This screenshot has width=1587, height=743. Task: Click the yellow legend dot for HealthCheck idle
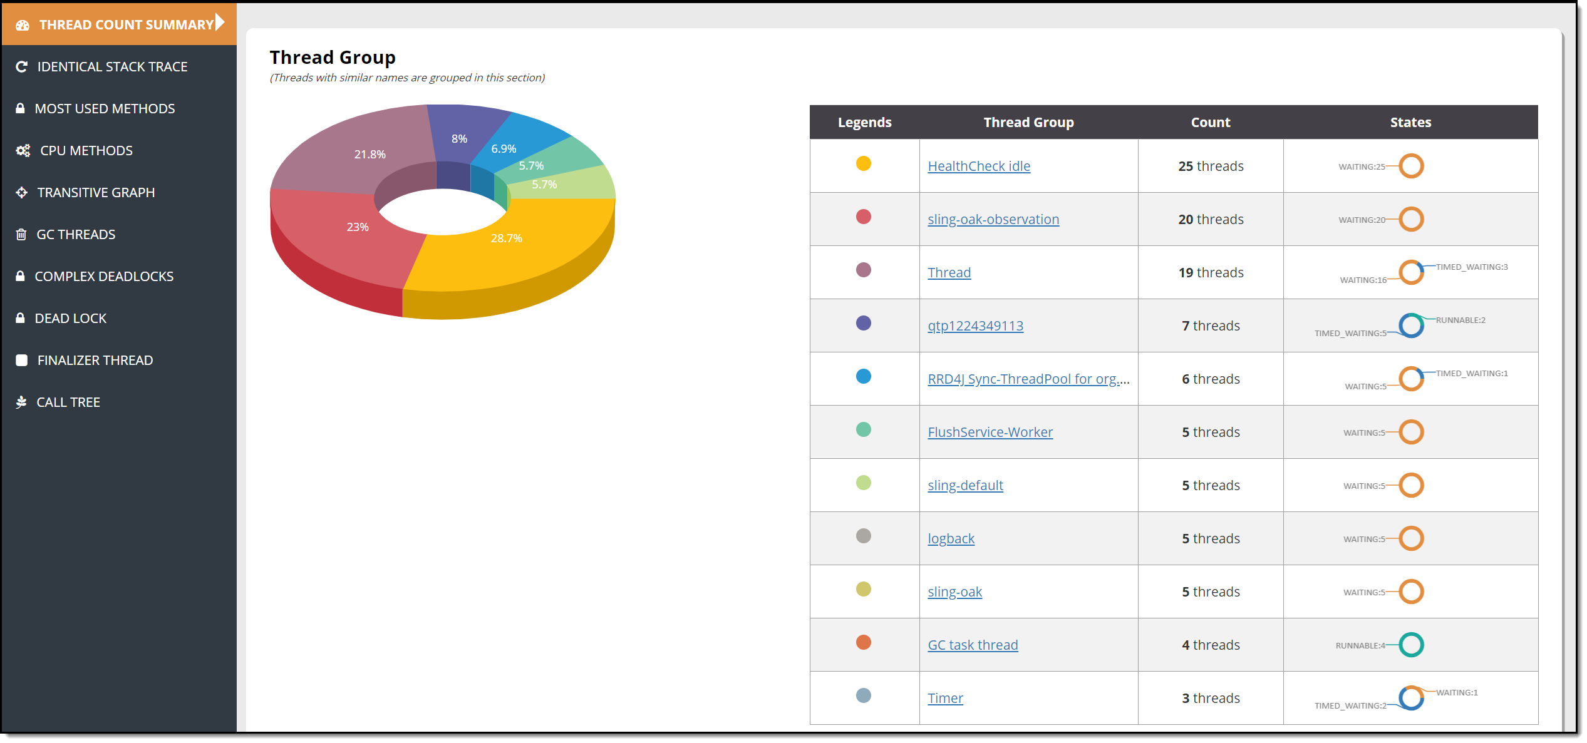(x=863, y=164)
